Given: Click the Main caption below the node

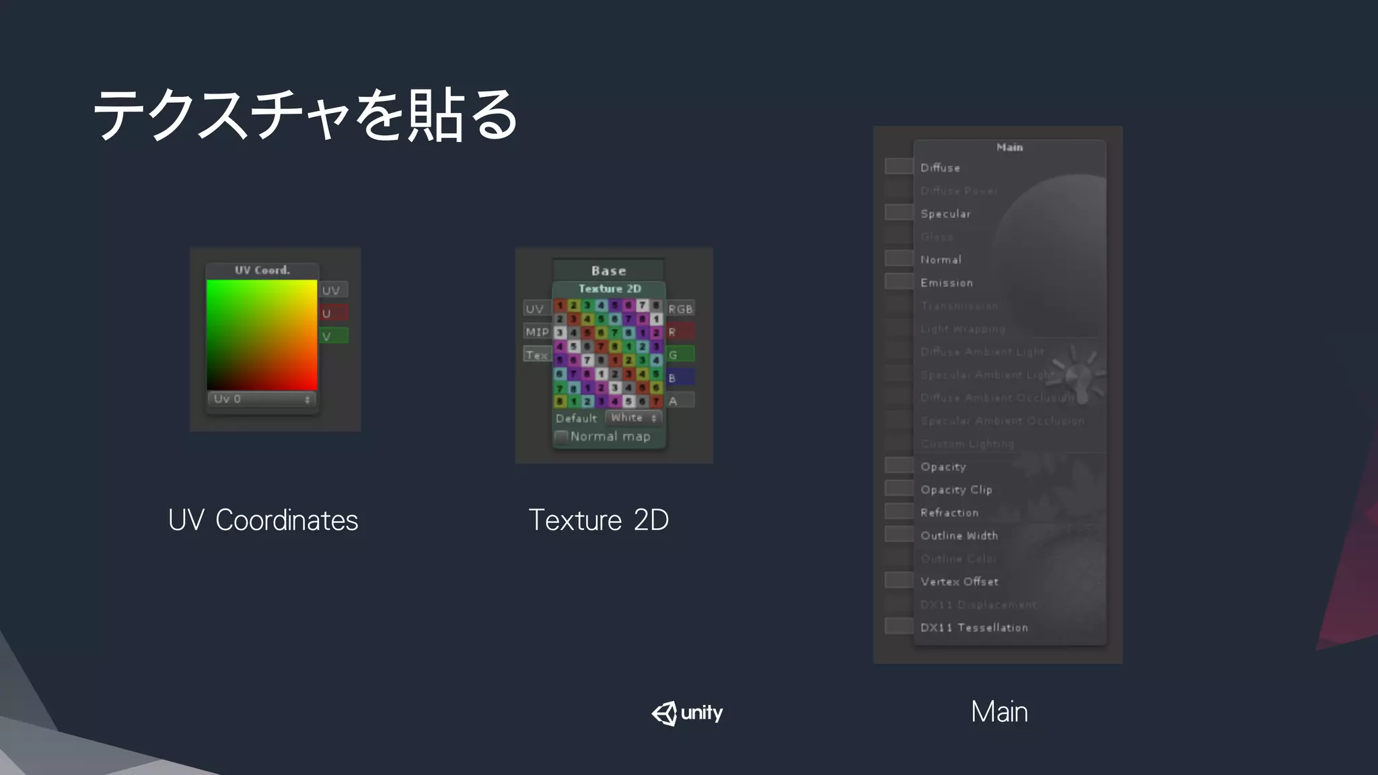Looking at the screenshot, I should [999, 712].
